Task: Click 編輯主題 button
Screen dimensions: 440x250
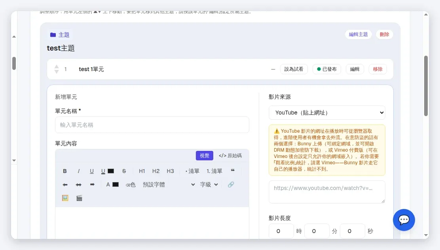Action: pos(358,34)
